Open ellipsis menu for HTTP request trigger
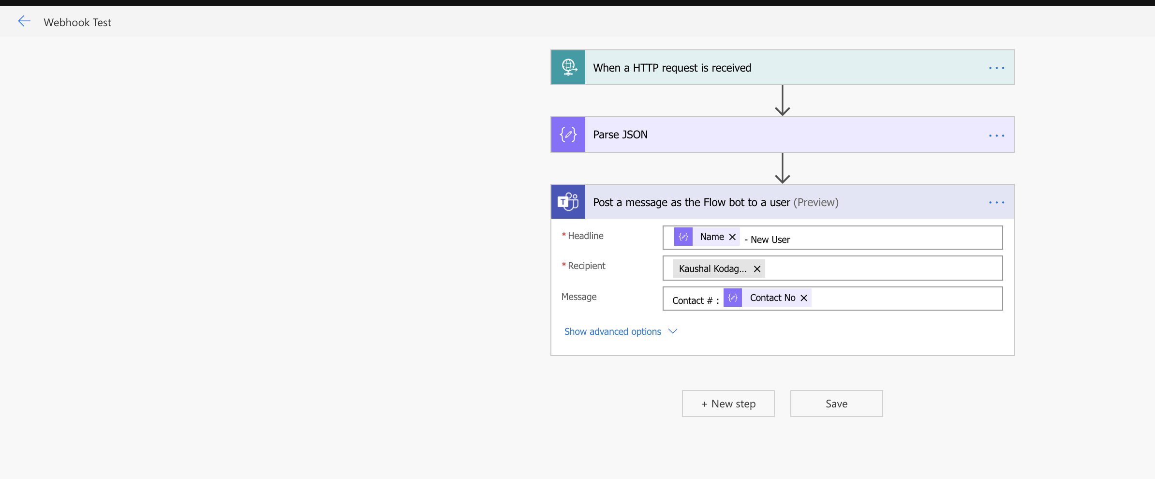The height and width of the screenshot is (479, 1155). pyautogui.click(x=996, y=68)
